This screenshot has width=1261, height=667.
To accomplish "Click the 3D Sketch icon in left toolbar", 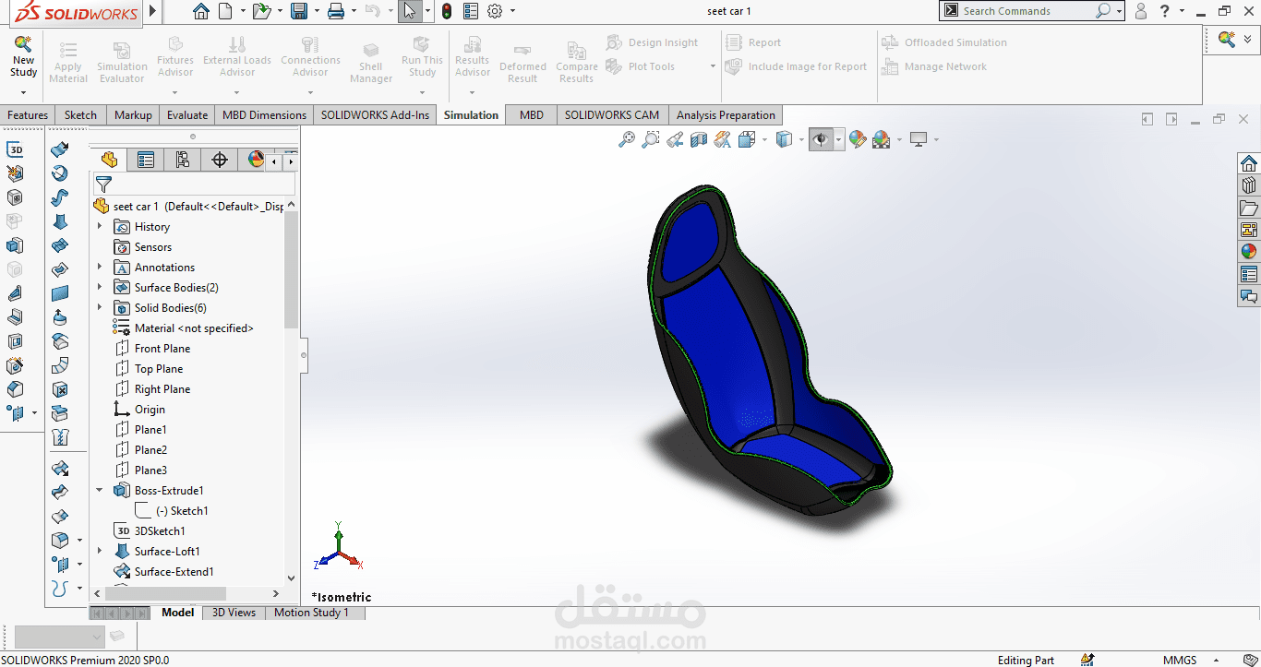I will click(15, 149).
